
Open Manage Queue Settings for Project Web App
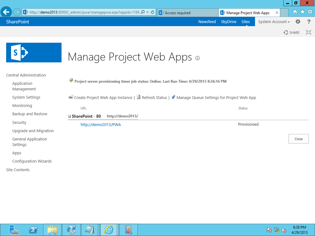pyautogui.click(x=216, y=97)
